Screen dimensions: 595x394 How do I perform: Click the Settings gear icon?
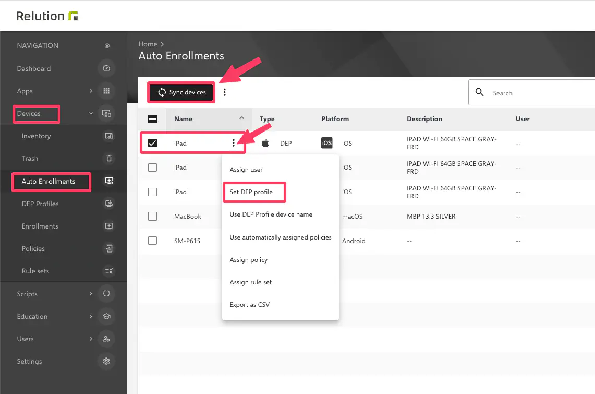[106, 361]
